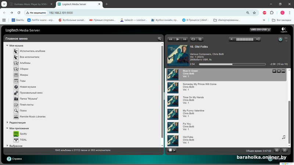Remove Blue In Green from playlist

tap(279, 71)
